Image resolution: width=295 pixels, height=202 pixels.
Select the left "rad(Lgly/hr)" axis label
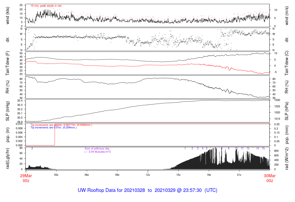pyautogui.click(x=8, y=158)
